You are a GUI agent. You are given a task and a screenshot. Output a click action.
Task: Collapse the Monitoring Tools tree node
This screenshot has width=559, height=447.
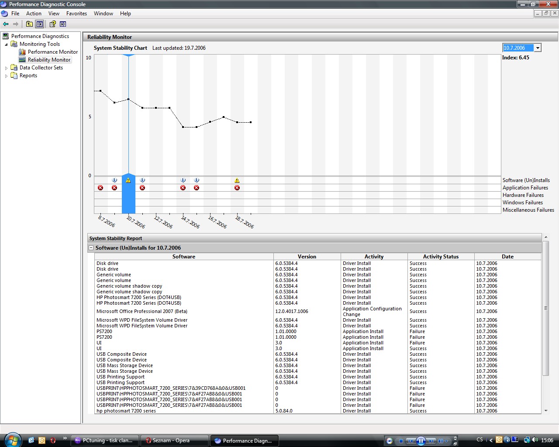tap(6, 44)
